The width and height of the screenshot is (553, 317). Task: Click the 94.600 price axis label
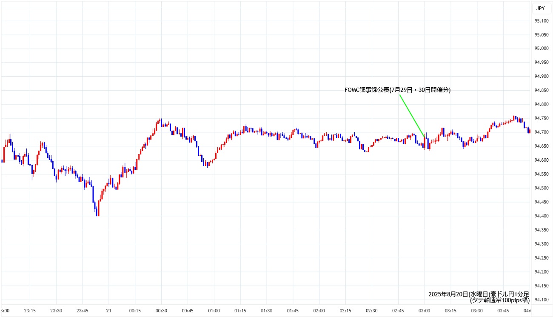click(542, 160)
